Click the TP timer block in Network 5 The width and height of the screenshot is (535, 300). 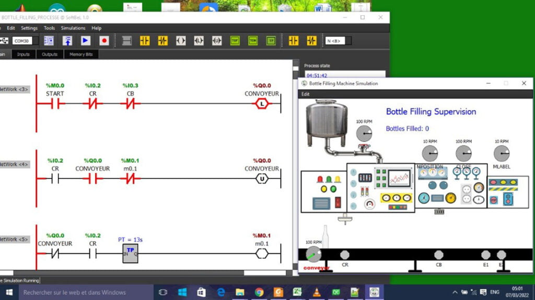[x=130, y=253]
